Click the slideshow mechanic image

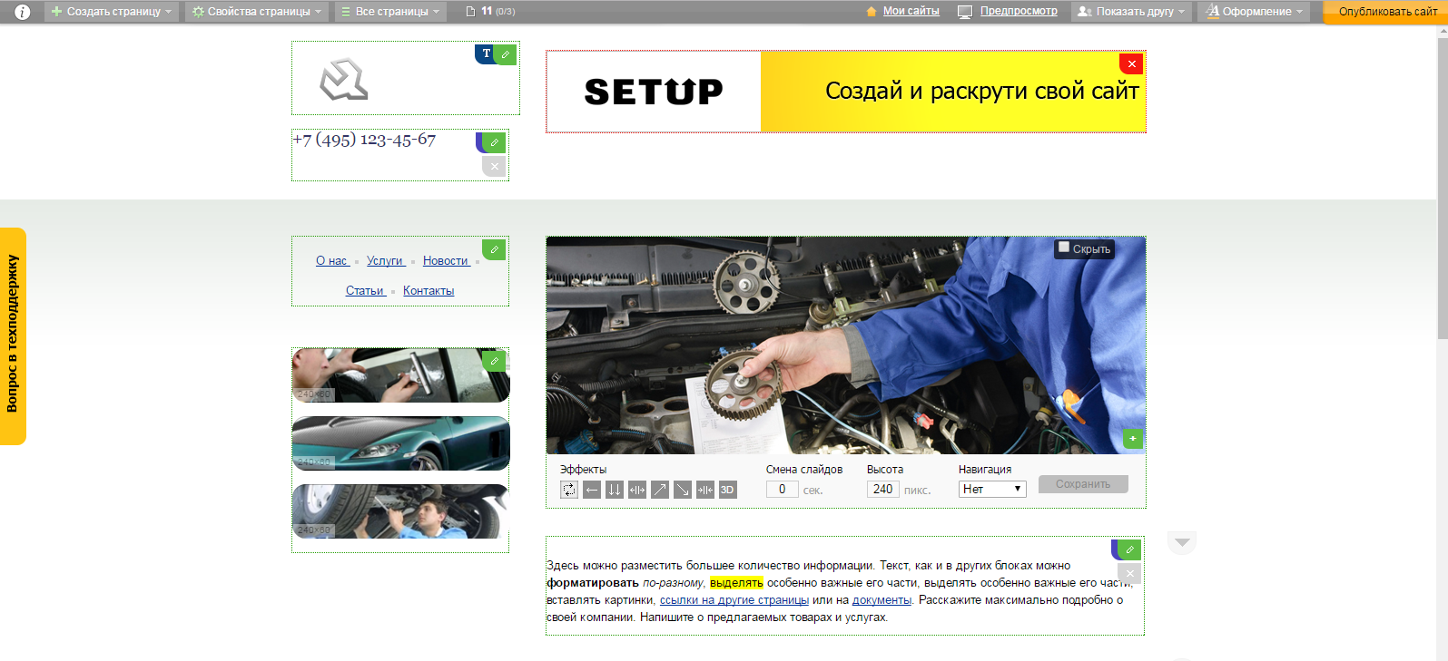click(x=846, y=345)
